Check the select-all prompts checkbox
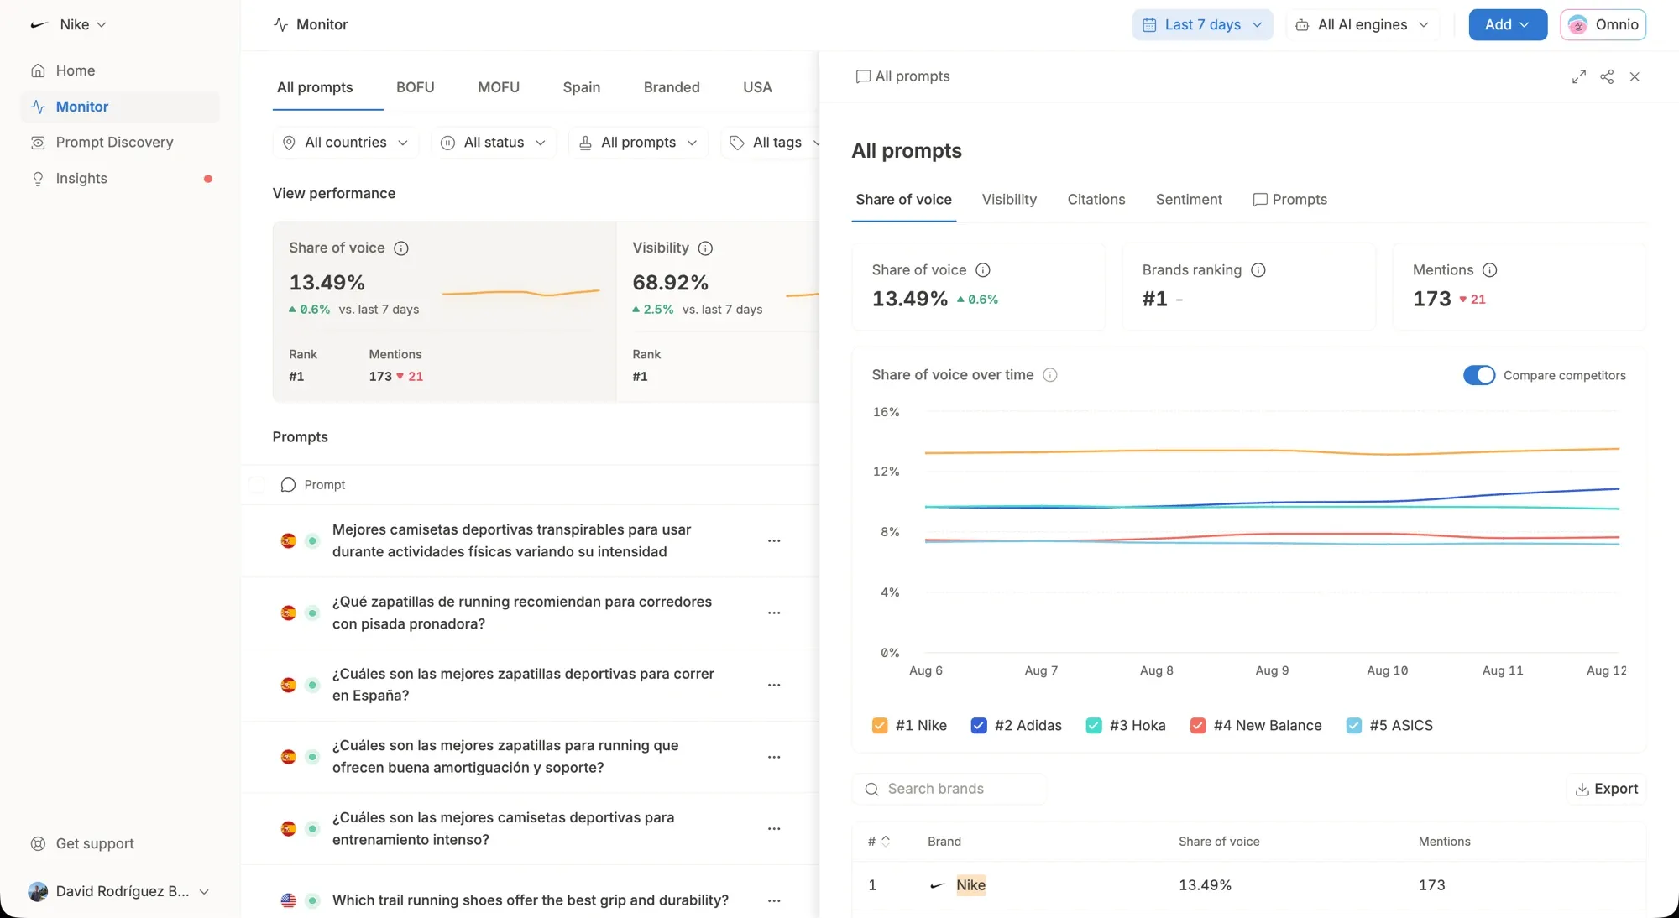 (x=257, y=485)
